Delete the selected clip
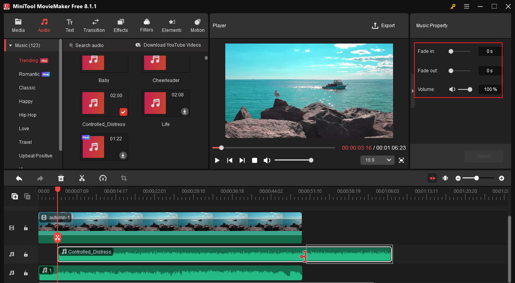 coord(61,178)
